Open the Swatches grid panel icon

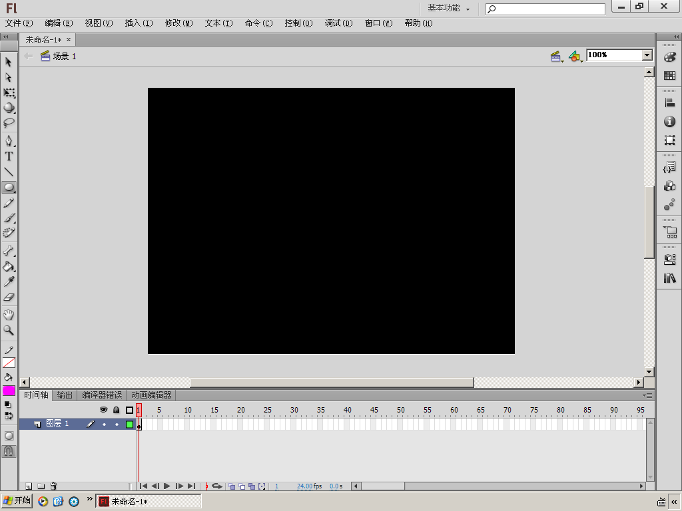670,76
